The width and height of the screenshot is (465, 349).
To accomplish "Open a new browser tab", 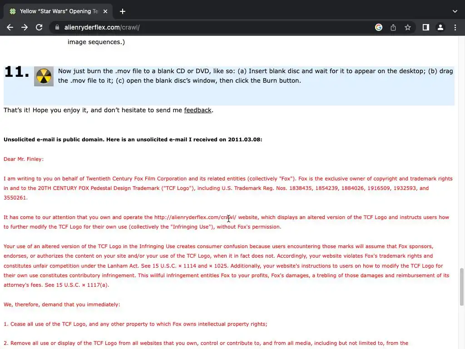I will [x=123, y=11].
